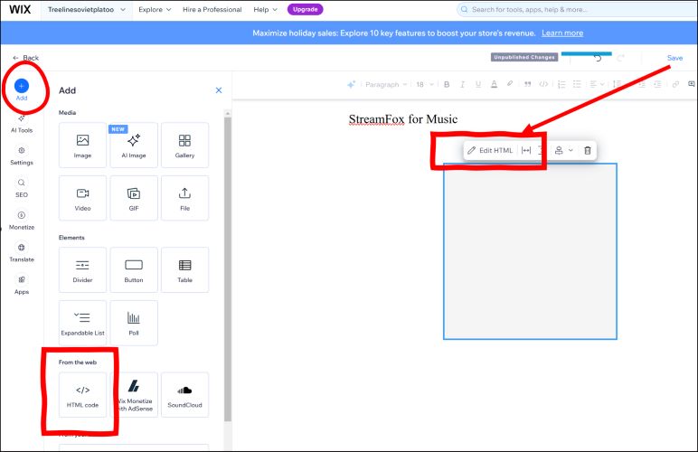This screenshot has height=452, width=698.
Task: Open Settings in the left sidebar
Action: pos(22,155)
